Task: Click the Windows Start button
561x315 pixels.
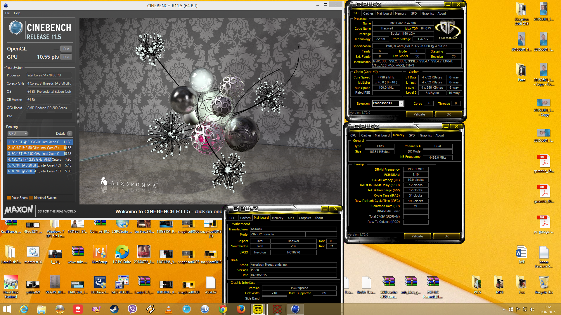Action: click(7, 309)
